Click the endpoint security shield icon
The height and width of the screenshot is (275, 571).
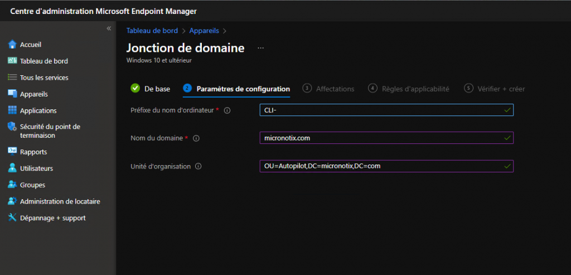[12, 127]
